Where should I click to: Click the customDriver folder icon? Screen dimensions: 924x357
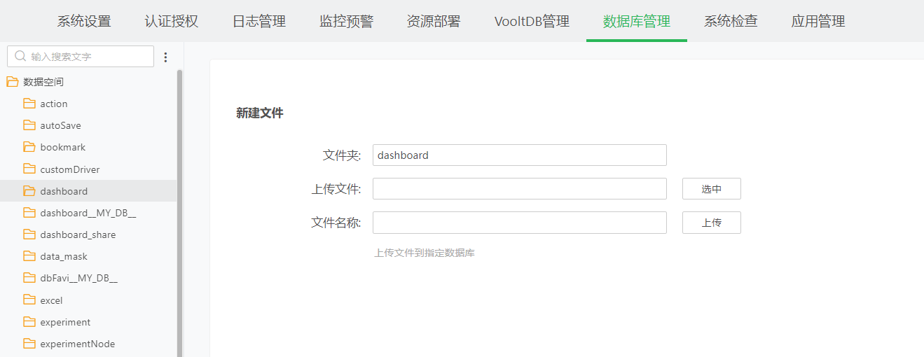(x=29, y=169)
